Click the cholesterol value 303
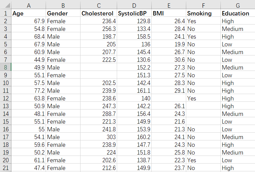Viewport: 255px width, 172px height. pos(98,137)
